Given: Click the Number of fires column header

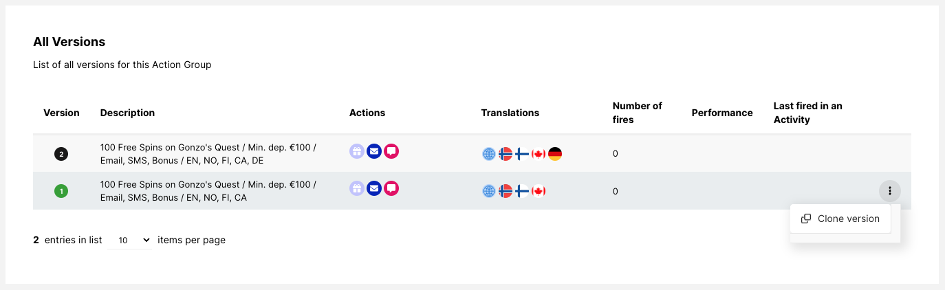Looking at the screenshot, I should tap(637, 113).
